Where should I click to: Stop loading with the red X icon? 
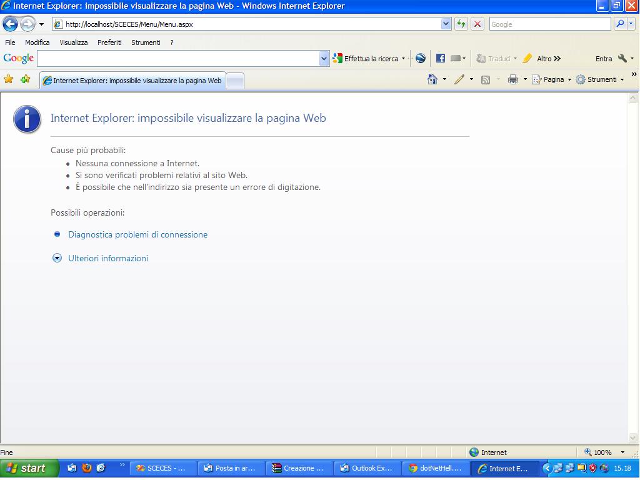pos(477,24)
